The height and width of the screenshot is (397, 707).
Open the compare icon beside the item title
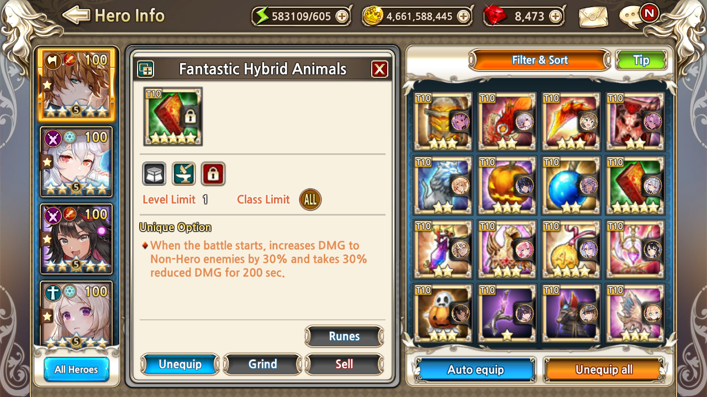(145, 69)
